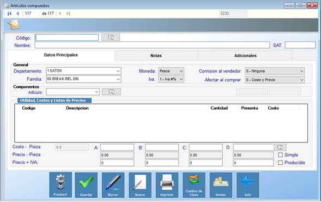This screenshot has height=202, width=321.
Task: Click price list D input field
Action: [x=253, y=147]
